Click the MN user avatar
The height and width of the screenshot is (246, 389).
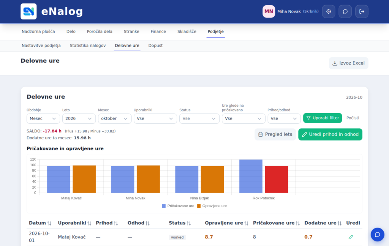click(x=269, y=11)
